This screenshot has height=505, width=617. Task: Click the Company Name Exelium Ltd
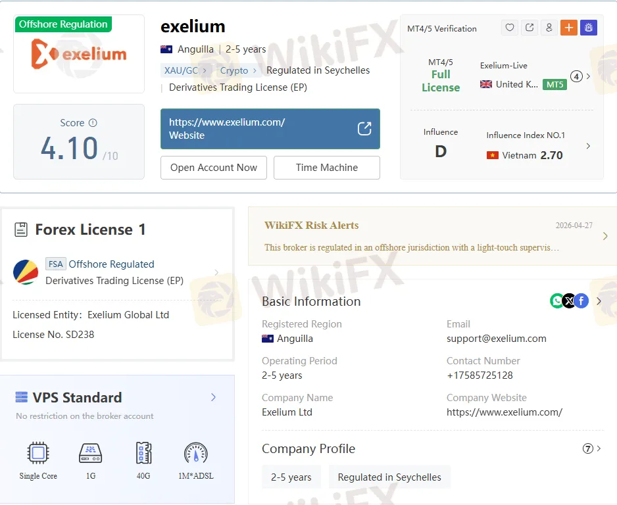[287, 412]
